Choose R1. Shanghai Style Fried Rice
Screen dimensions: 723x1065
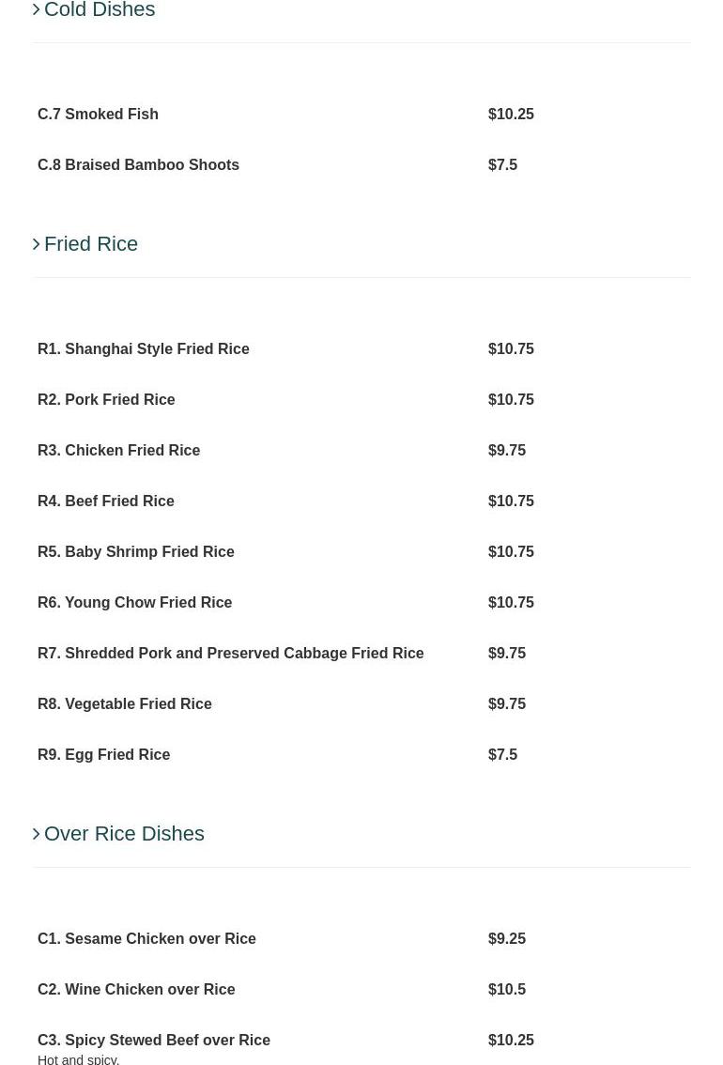coord(143,349)
